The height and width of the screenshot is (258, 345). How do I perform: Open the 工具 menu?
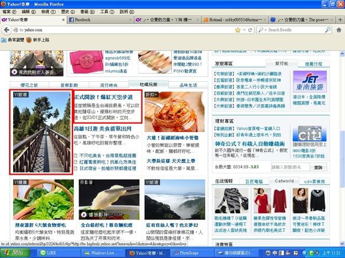click(107, 12)
